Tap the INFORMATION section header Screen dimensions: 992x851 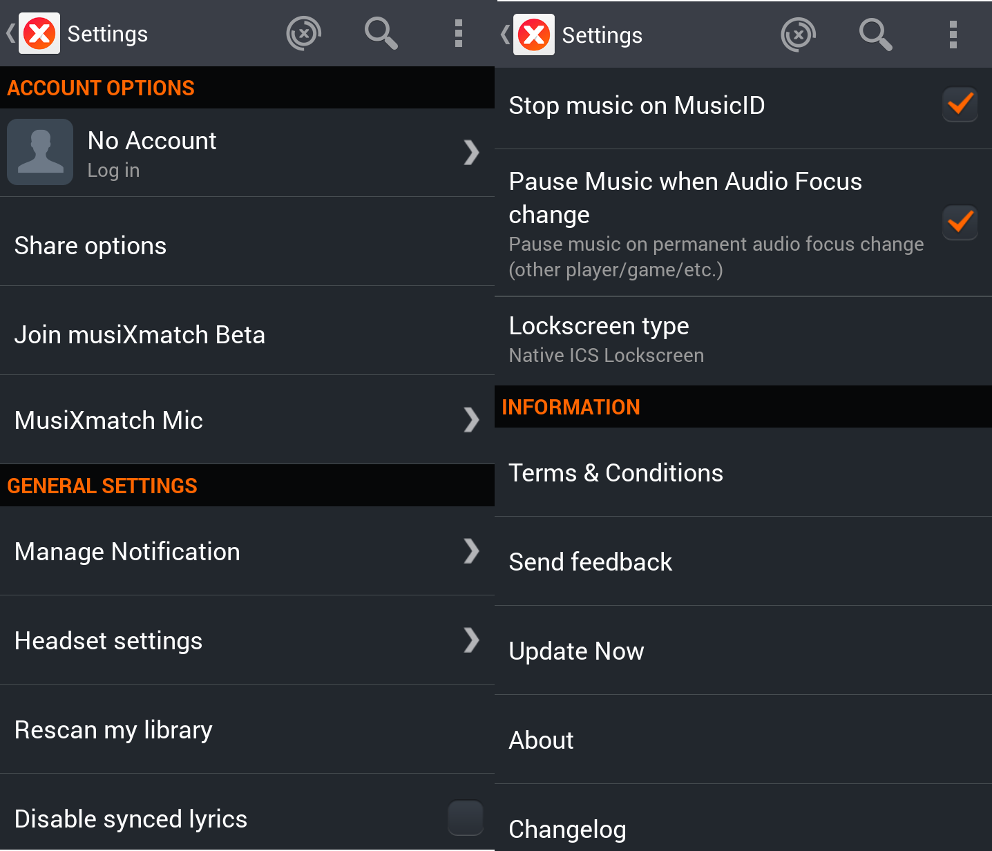point(743,407)
